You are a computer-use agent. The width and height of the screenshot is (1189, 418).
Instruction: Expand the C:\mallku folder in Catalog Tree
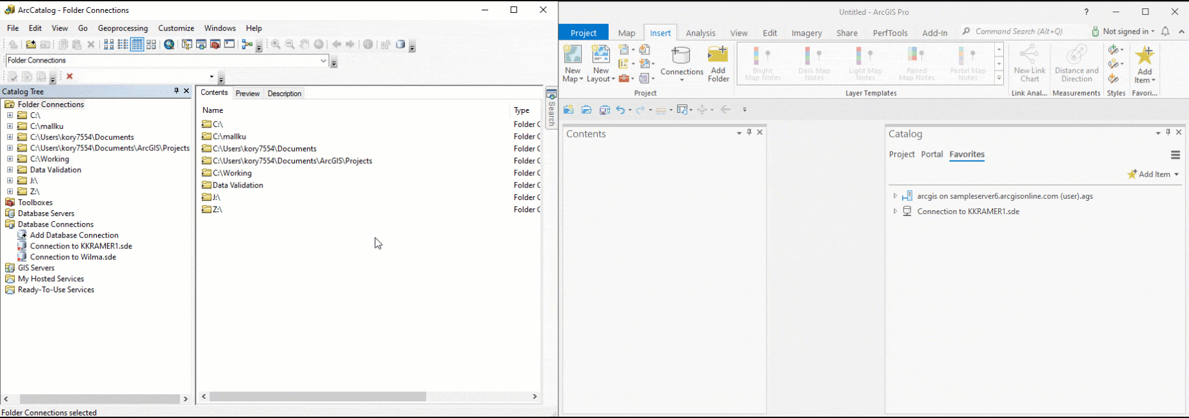10,126
